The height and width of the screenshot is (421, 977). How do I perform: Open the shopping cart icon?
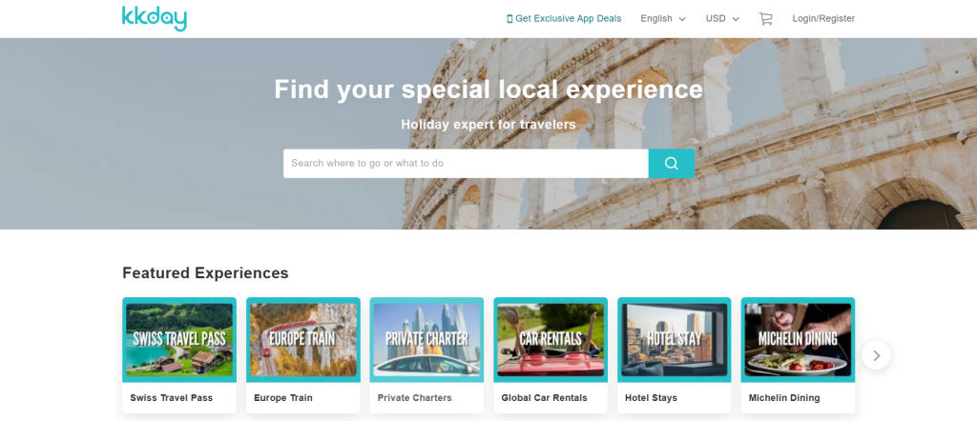pos(765,19)
